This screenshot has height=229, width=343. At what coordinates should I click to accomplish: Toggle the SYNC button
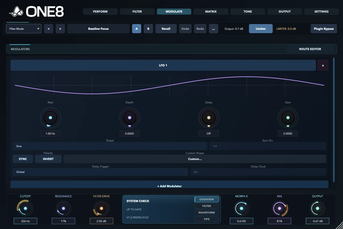pos(23,159)
